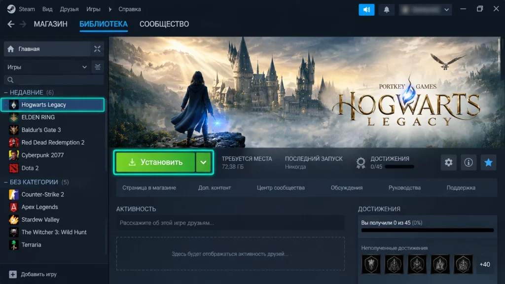Open the Игры library filter dropdown
Image resolution: width=505 pixels, height=284 pixels.
pyautogui.click(x=47, y=67)
